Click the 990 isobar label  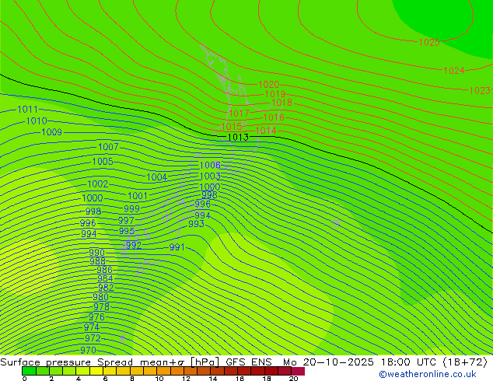[x=97, y=253]
